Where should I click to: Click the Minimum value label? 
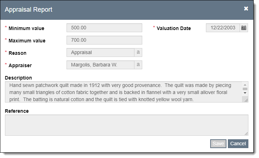tap(26, 28)
